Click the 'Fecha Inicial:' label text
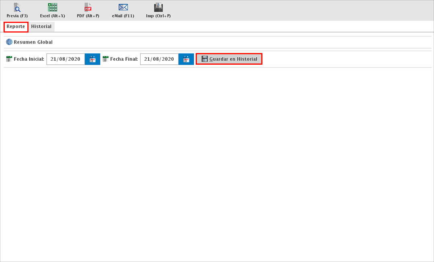434x262 pixels. (29, 59)
